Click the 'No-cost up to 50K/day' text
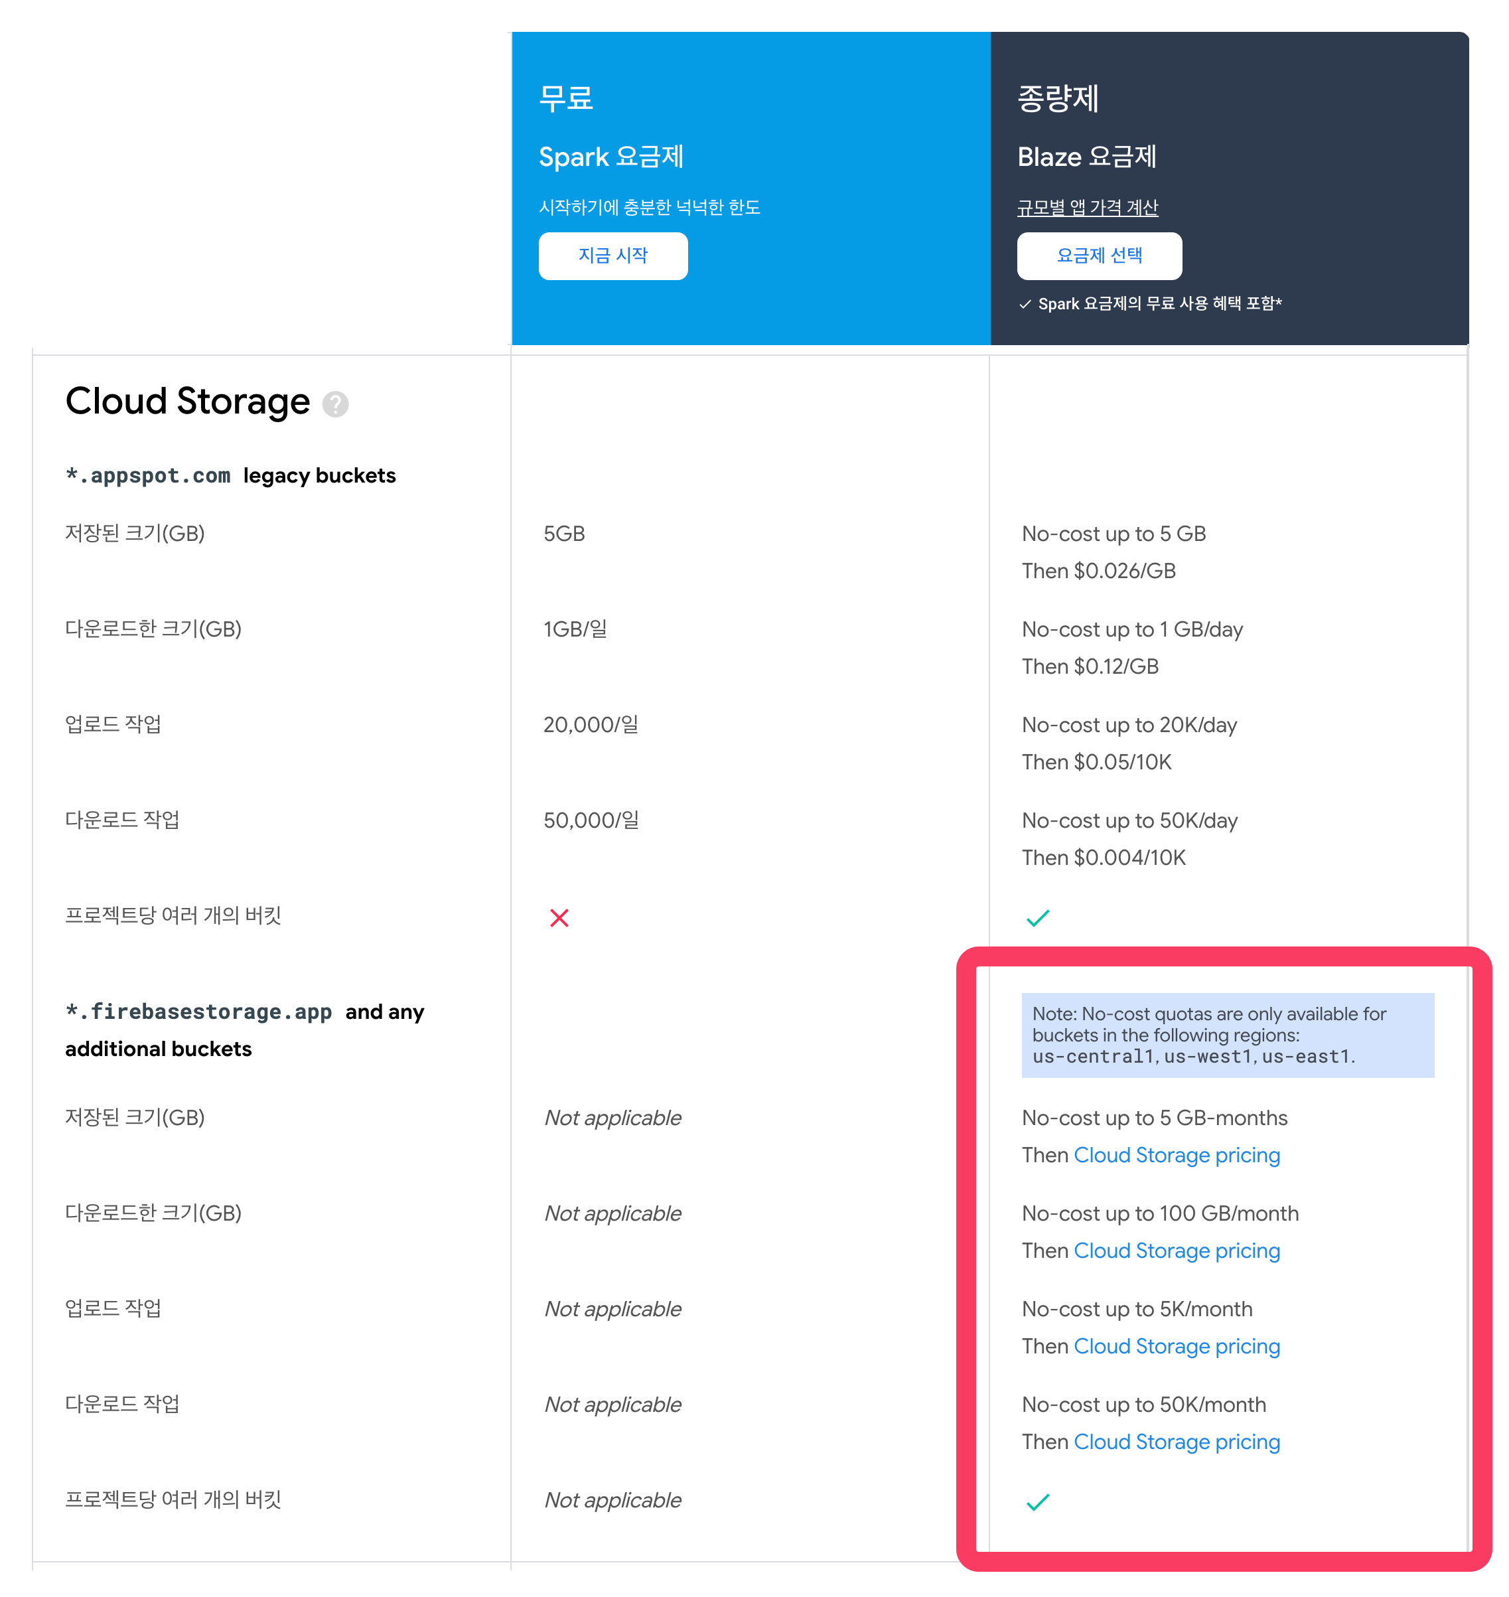This screenshot has width=1509, height=1597. [1130, 820]
